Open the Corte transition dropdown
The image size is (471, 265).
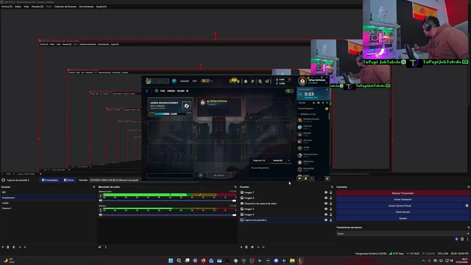403,234
